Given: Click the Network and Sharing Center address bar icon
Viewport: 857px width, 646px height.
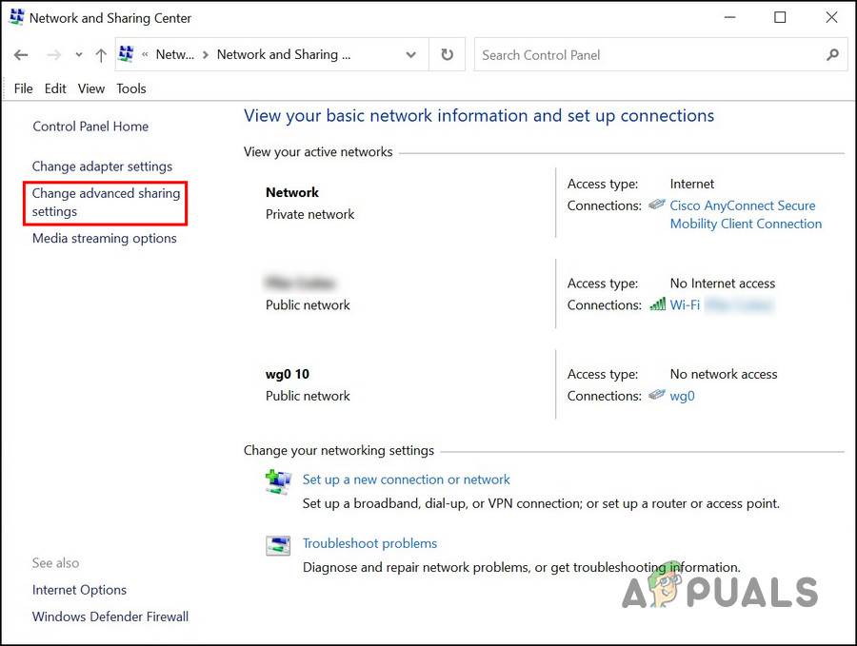Looking at the screenshot, I should pos(126,54).
